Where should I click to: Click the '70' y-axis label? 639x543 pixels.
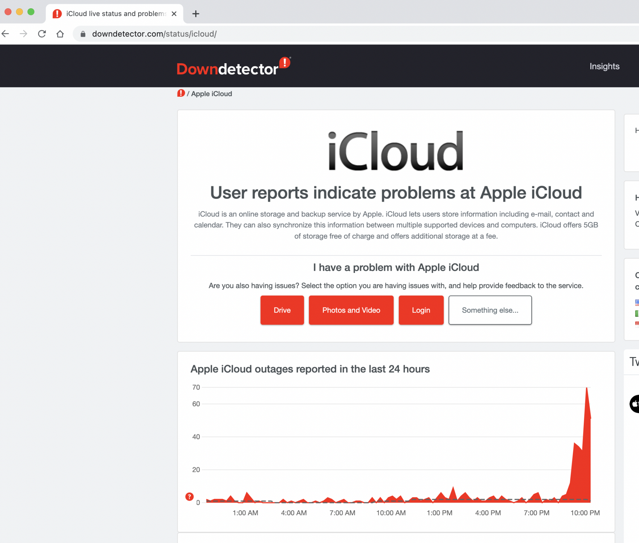click(196, 387)
